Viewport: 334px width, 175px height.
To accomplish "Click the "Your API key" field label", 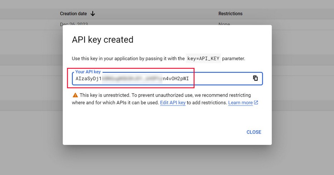I will (x=87, y=72).
